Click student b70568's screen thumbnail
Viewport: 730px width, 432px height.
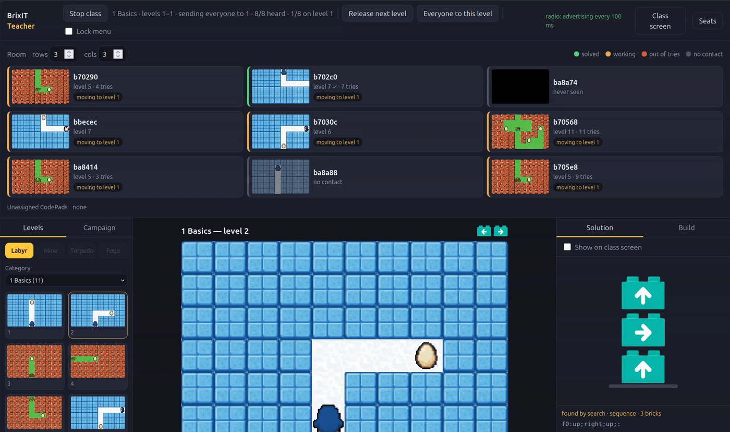pos(520,132)
